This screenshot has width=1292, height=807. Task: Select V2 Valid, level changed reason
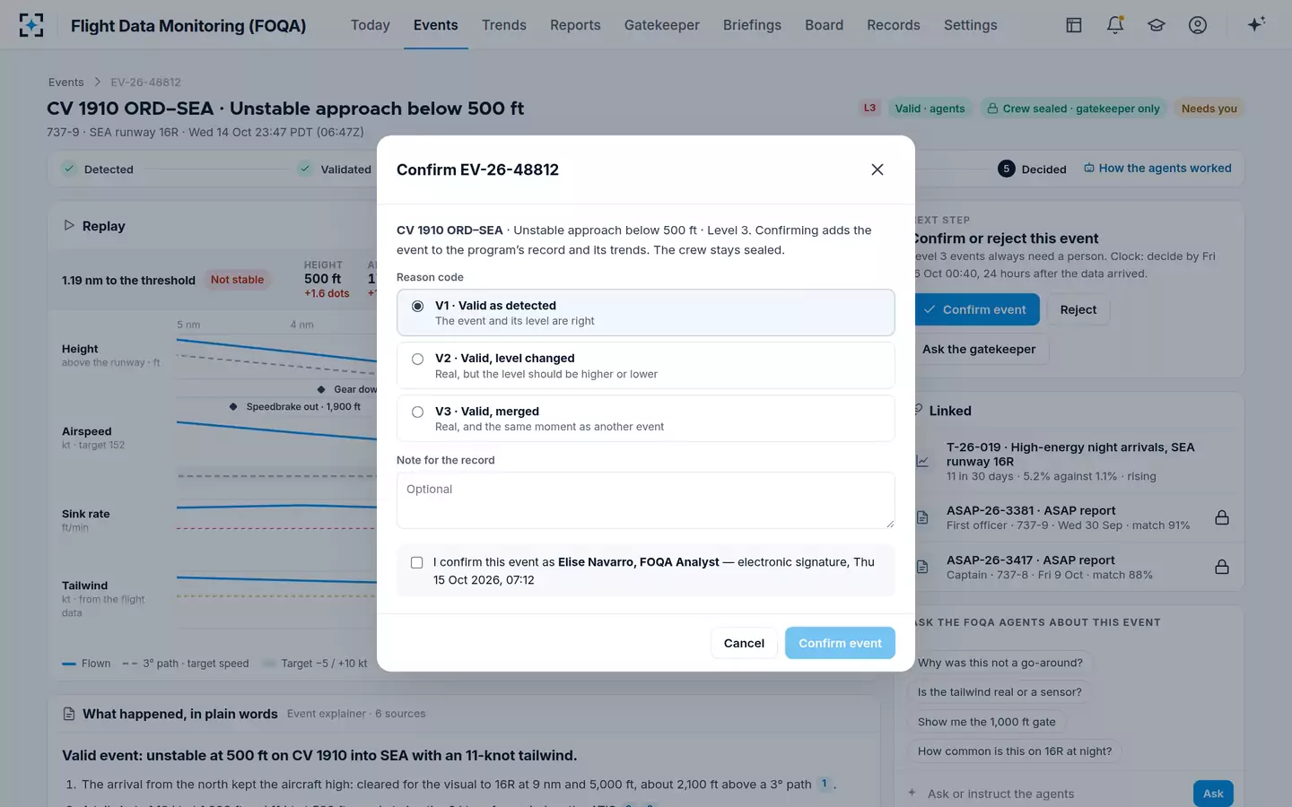pyautogui.click(x=646, y=365)
